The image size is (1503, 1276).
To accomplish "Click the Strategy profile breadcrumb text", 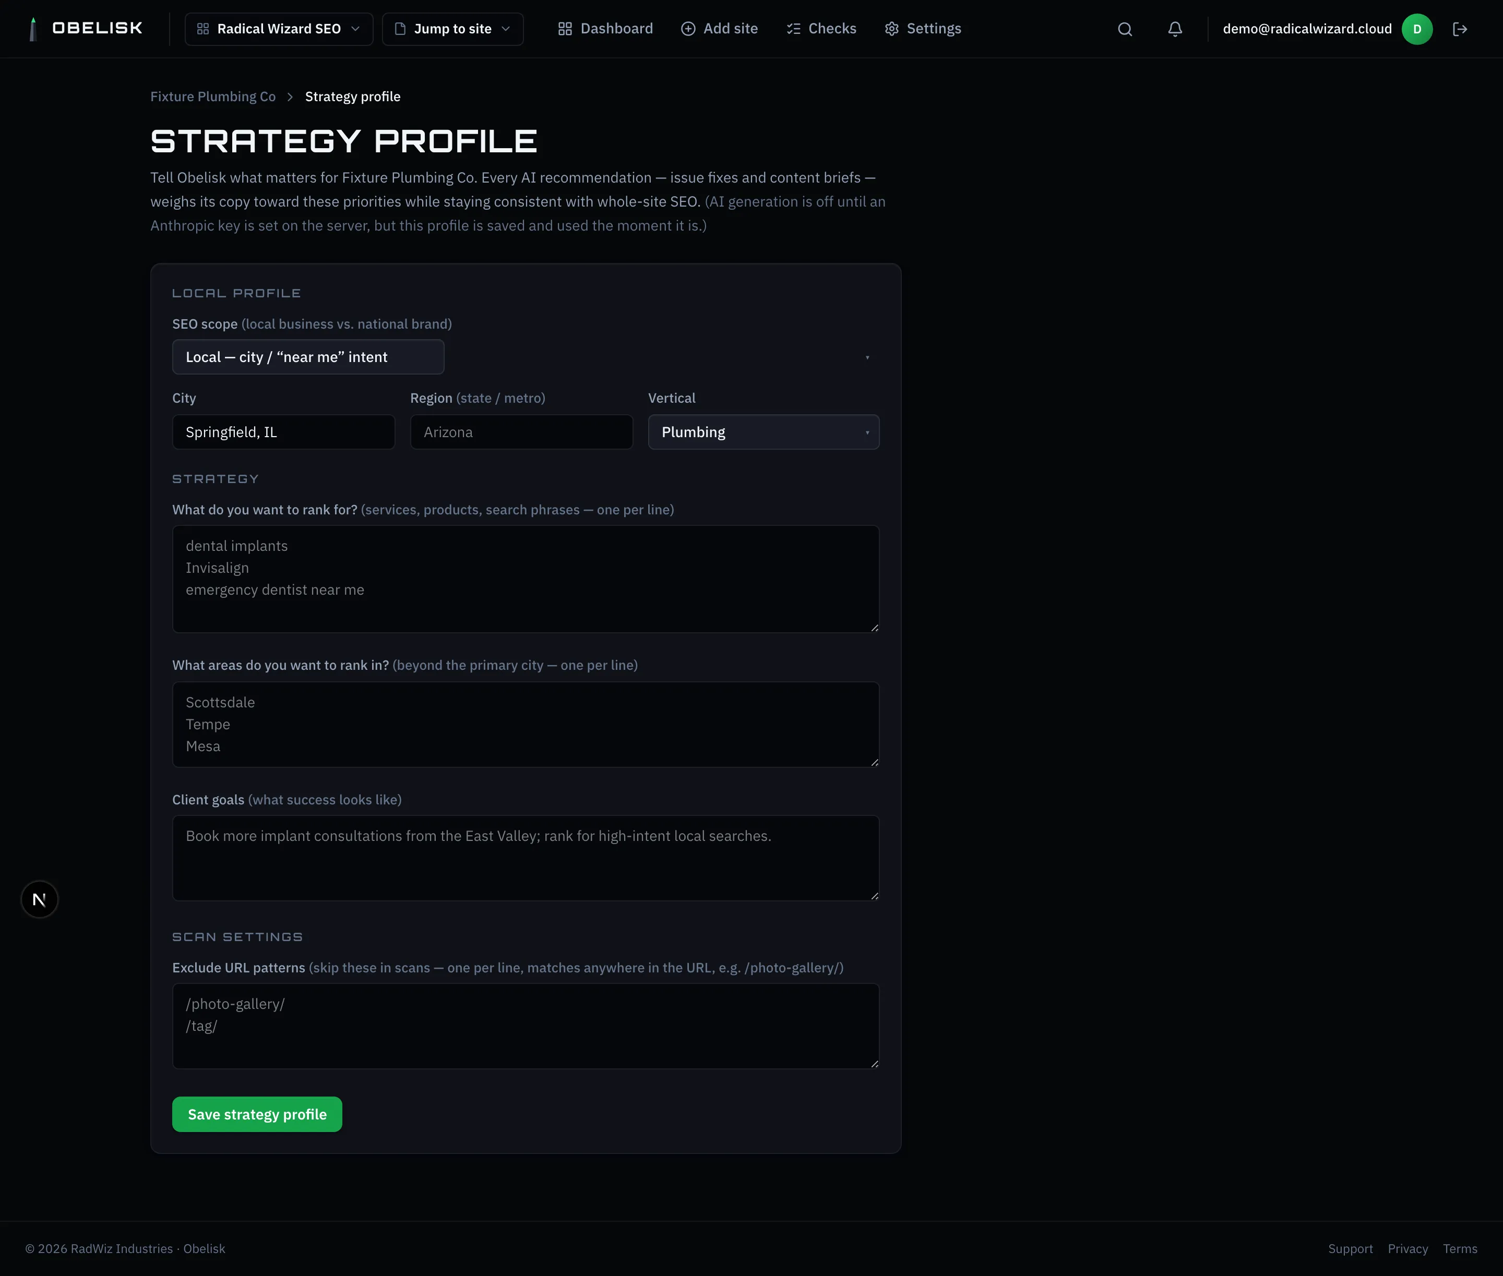I will pos(352,97).
